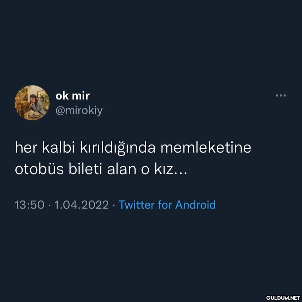The height and width of the screenshot is (302, 302).
Task: Click the GULDUM.NET watermark logo
Action: pos(283,298)
